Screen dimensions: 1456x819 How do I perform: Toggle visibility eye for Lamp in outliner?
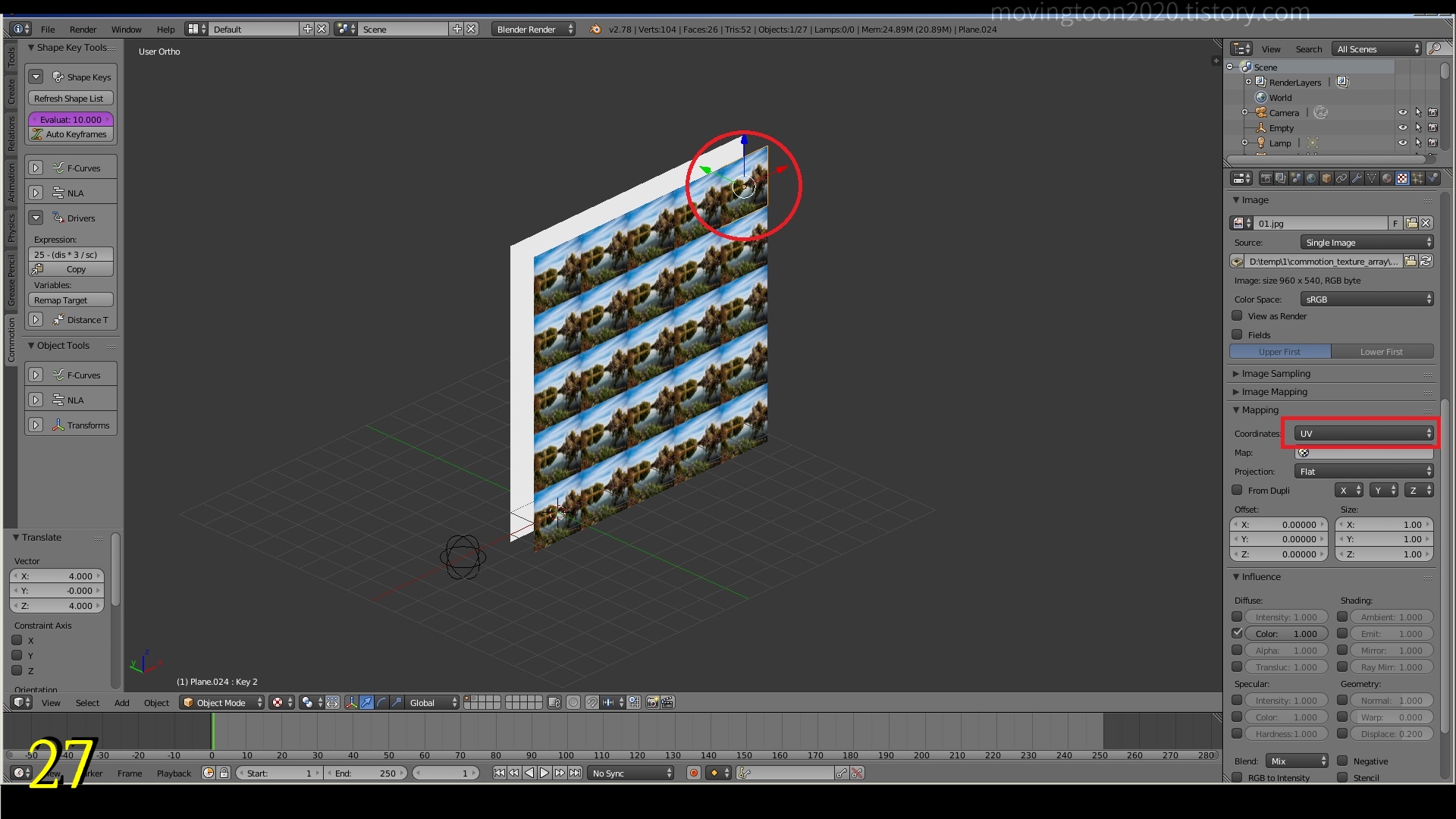click(1402, 143)
